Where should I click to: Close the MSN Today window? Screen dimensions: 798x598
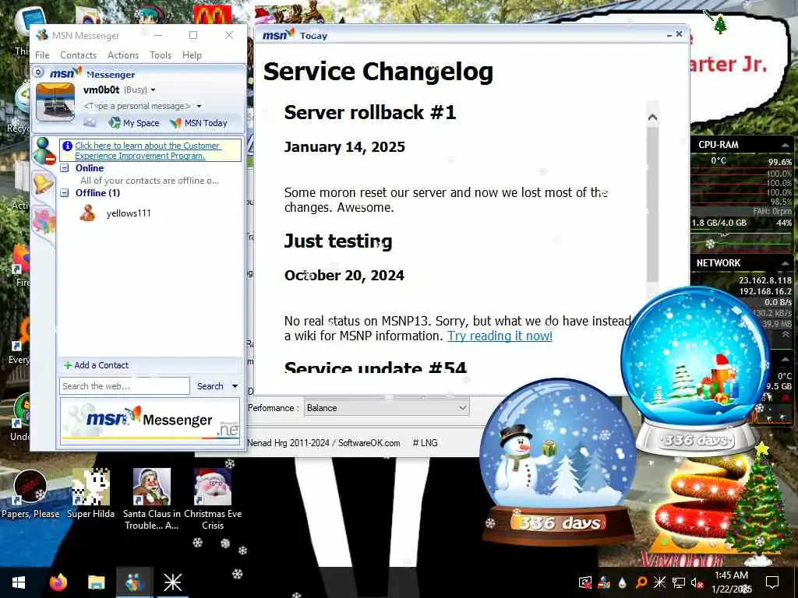(679, 34)
